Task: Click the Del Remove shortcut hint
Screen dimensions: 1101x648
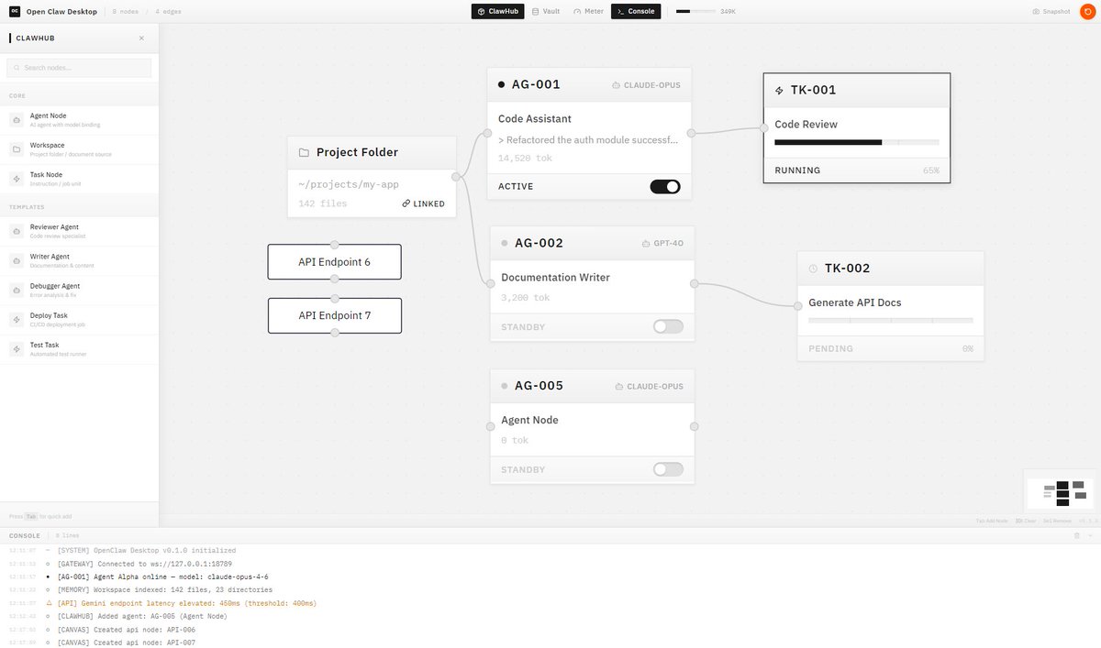Action: 1057,521
